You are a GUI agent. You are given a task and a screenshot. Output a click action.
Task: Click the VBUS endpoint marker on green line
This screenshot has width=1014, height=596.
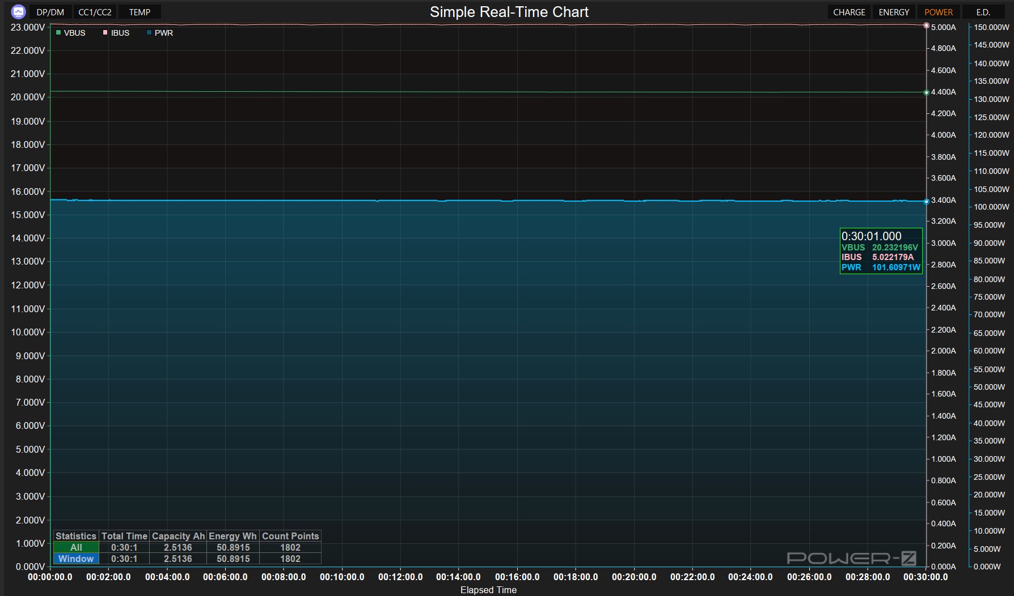[x=926, y=92]
